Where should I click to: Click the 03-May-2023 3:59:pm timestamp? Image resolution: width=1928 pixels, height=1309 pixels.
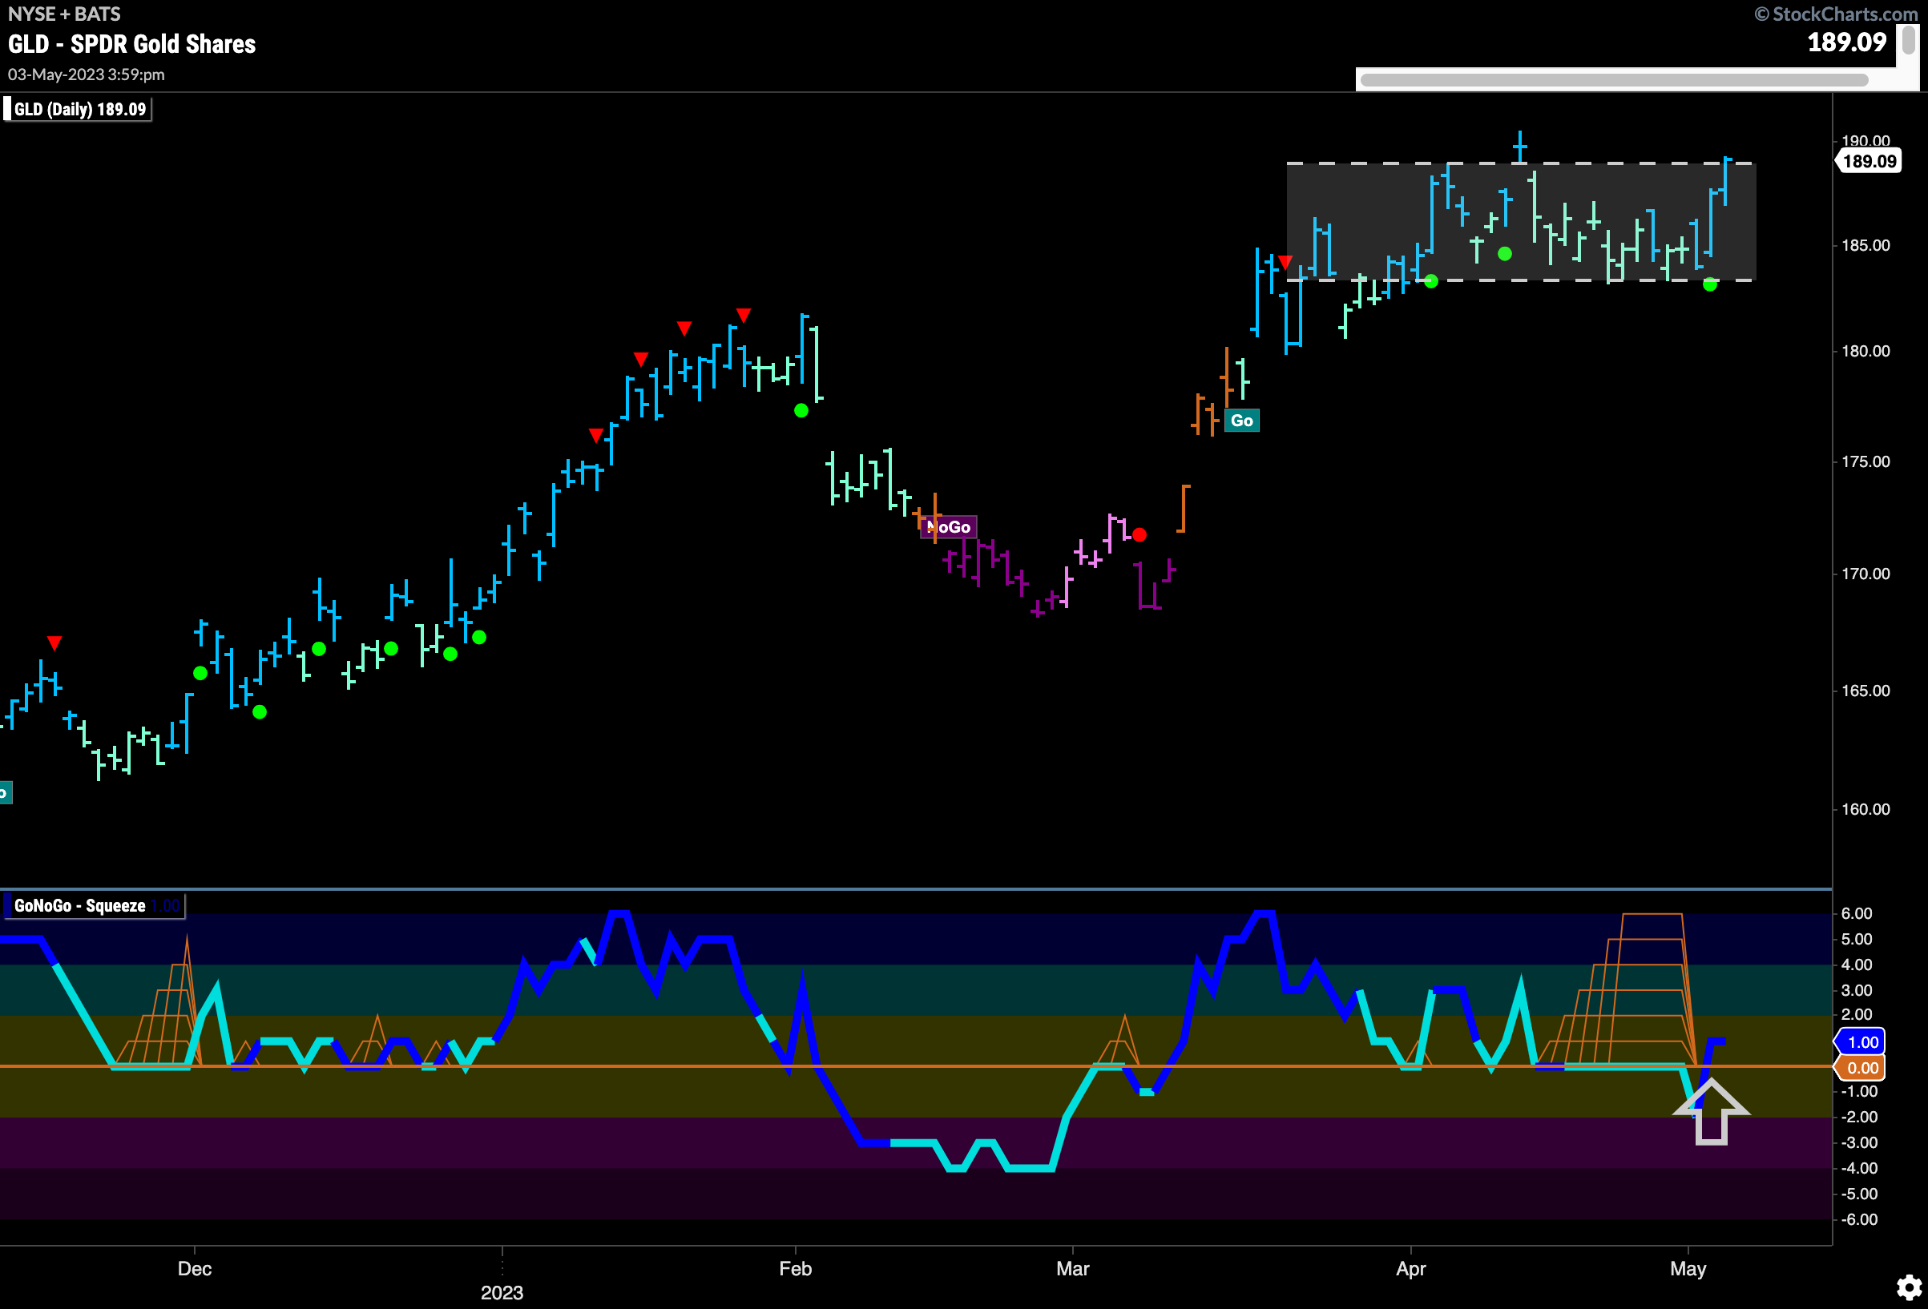coord(87,75)
